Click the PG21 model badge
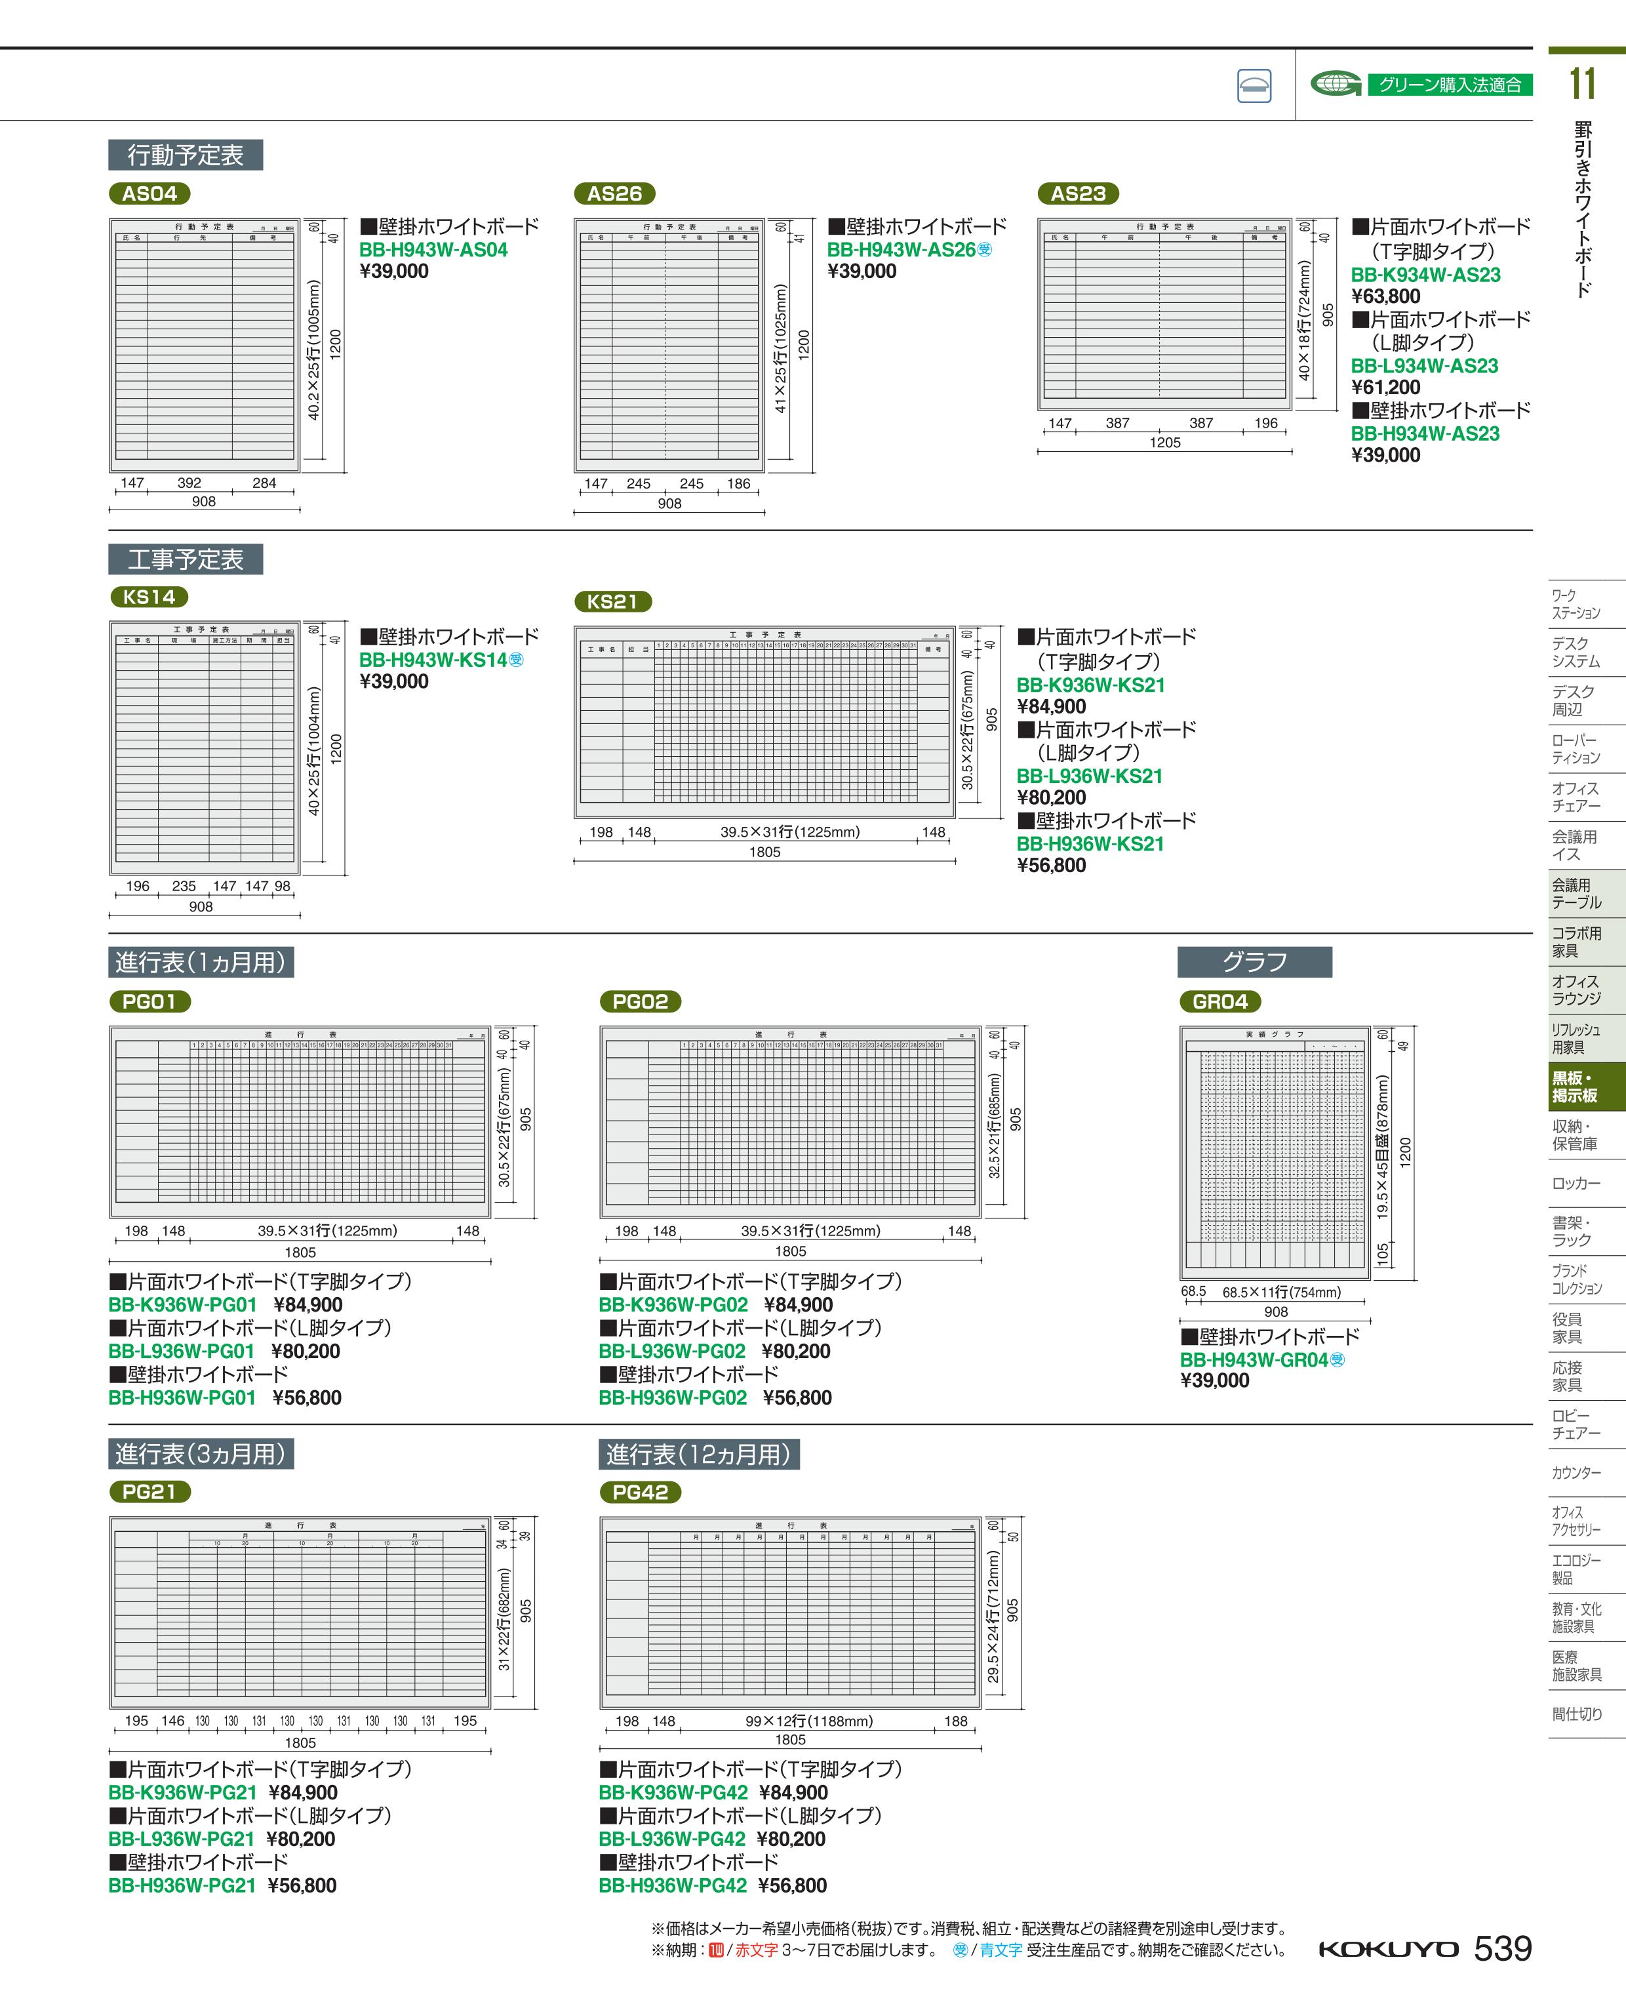The height and width of the screenshot is (2006, 1626). 150,1492
